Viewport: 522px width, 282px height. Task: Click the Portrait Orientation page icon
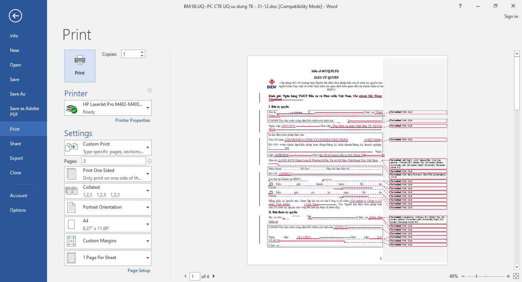click(71, 207)
